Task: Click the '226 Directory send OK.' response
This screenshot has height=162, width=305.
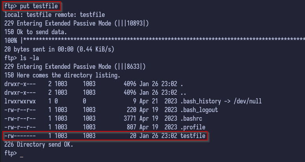Action: tap(38, 144)
